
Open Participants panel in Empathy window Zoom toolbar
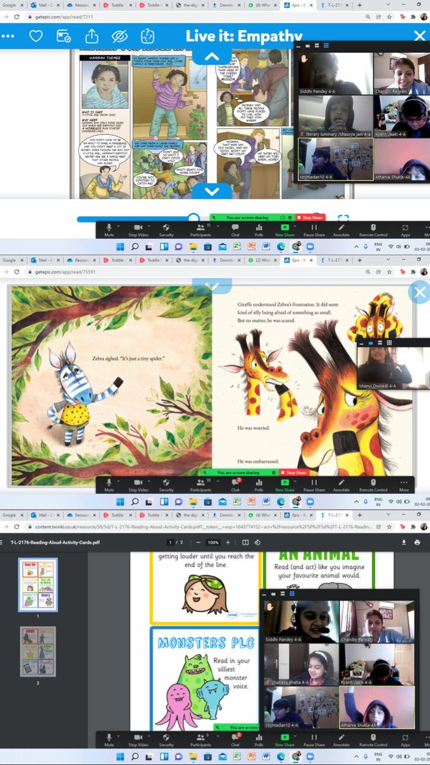(x=199, y=230)
